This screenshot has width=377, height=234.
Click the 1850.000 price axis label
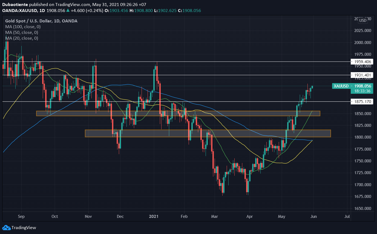[x=362, y=114]
